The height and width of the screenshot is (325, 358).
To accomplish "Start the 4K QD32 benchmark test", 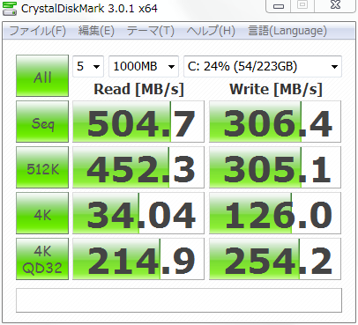I will coord(42,259).
